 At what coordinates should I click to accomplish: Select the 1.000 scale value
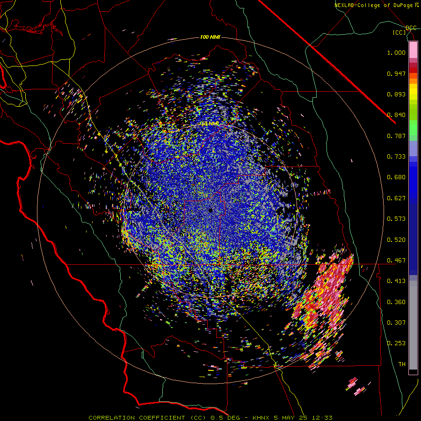(396, 52)
